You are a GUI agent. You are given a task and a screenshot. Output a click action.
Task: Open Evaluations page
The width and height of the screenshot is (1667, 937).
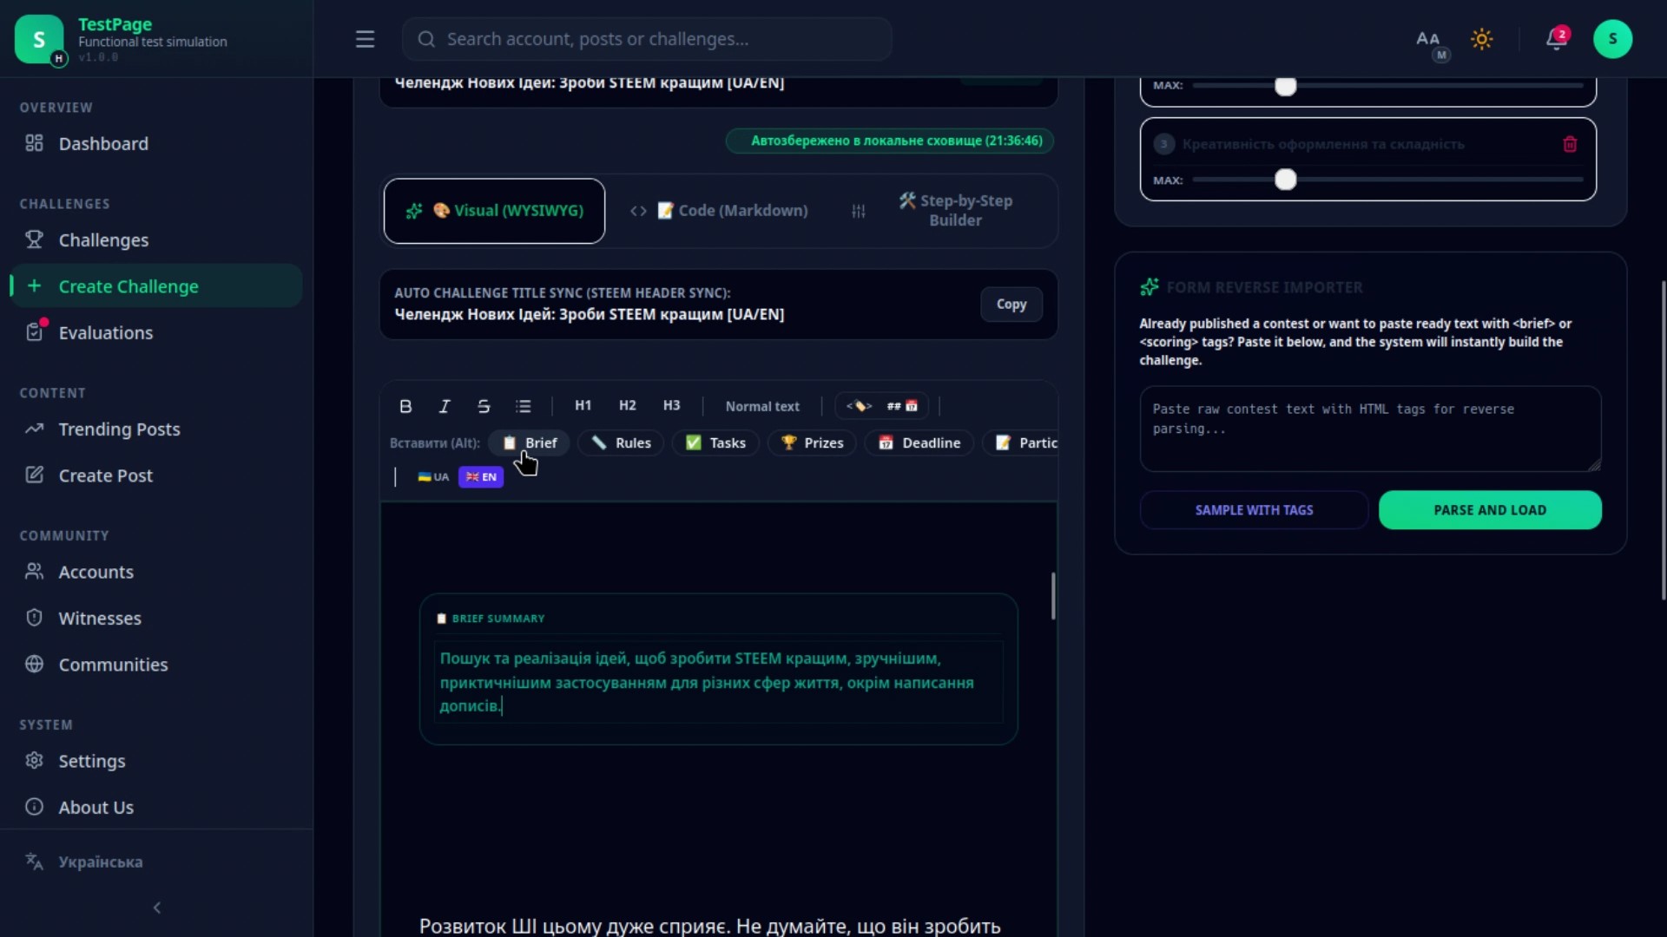pyautogui.click(x=156, y=332)
